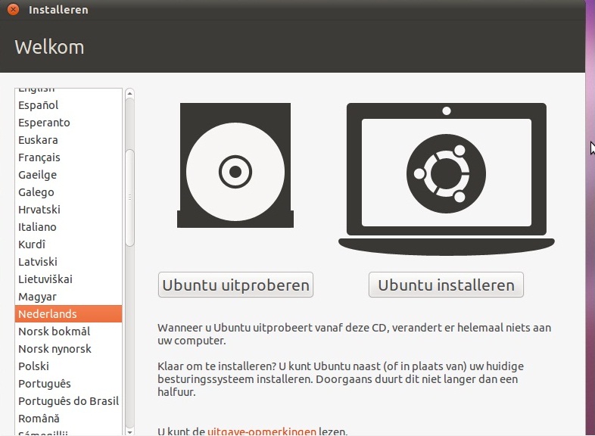Select Español in the language list

coord(68,105)
